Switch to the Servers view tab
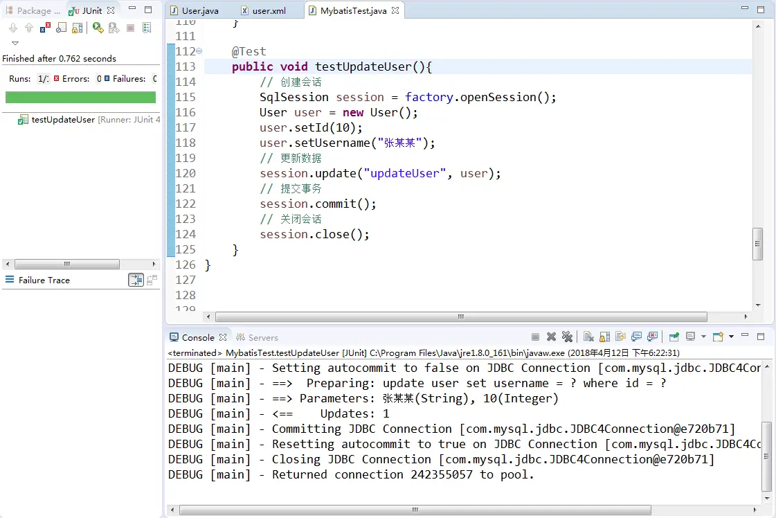Viewport: 776px width, 518px height. click(257, 337)
